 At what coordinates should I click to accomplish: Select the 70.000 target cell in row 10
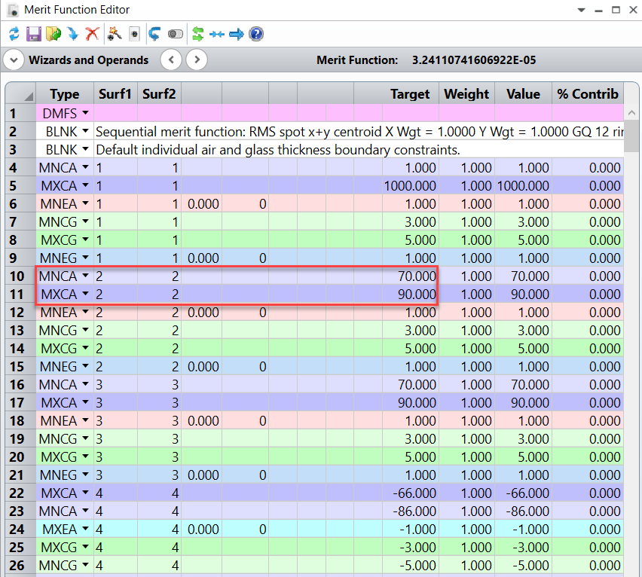pyautogui.click(x=410, y=276)
